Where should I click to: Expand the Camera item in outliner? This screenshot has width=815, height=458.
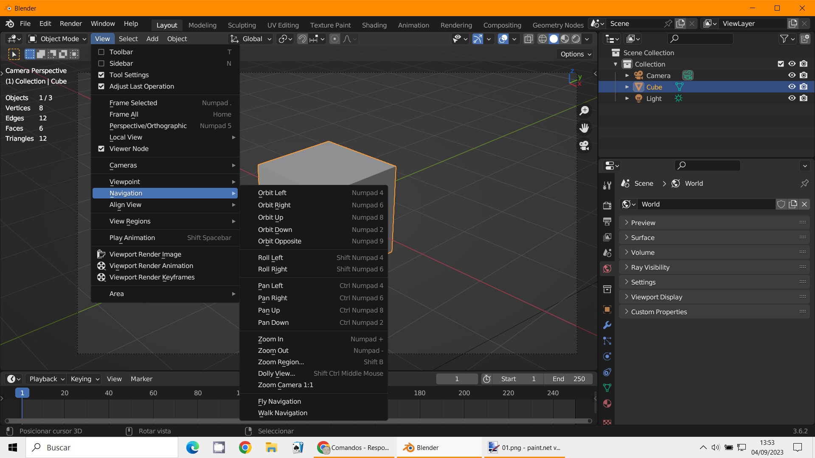click(x=627, y=76)
